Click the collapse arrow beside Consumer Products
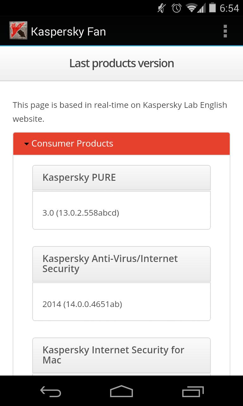 click(x=27, y=144)
